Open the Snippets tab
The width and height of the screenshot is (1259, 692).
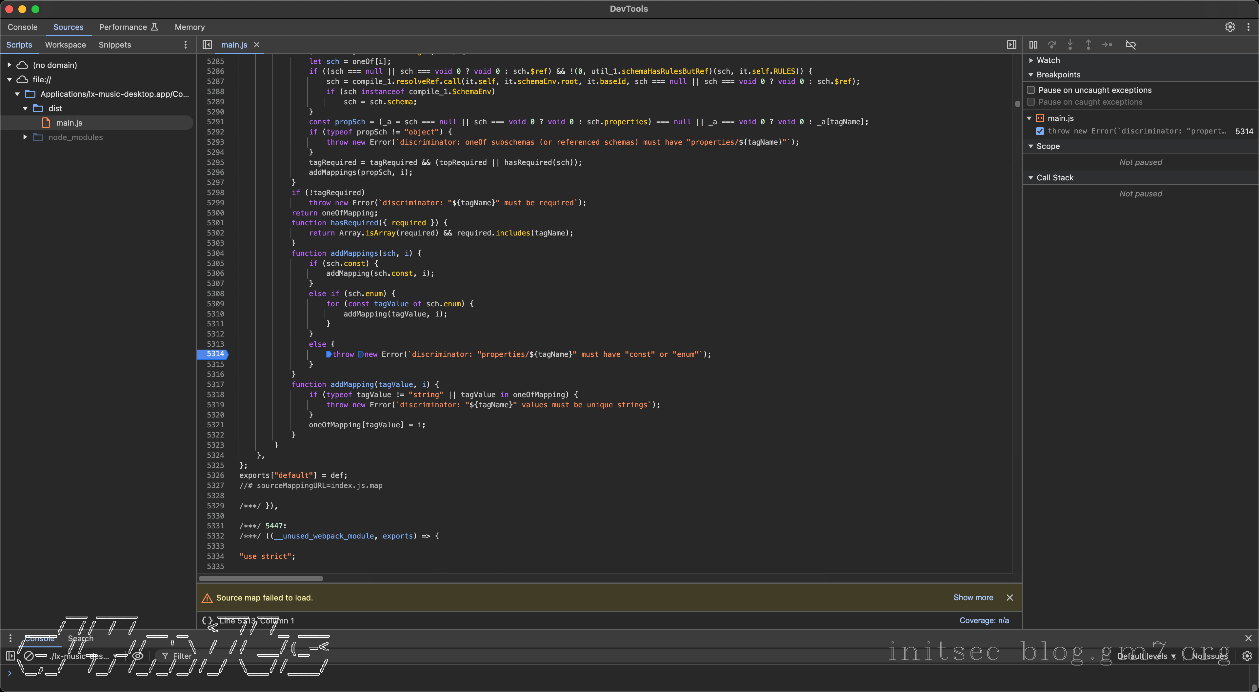115,45
